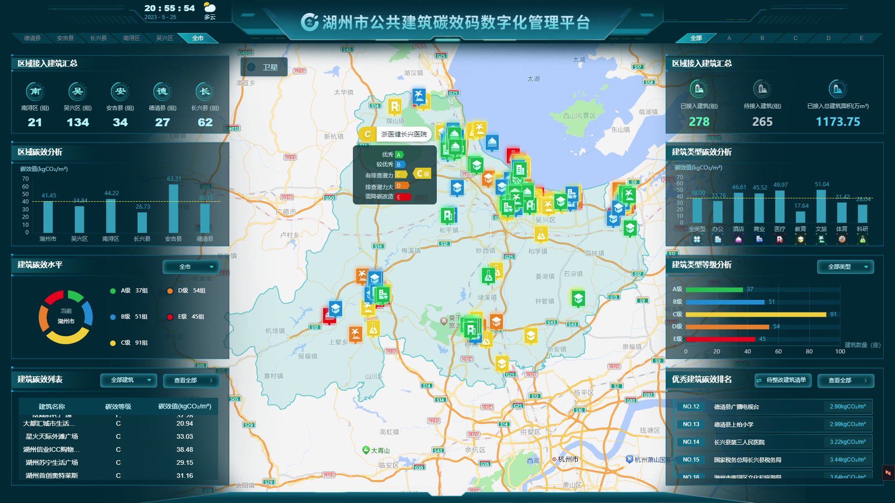Click the green education marker near 钟管镇
Image resolution: width=895 pixels, height=503 pixels.
pyautogui.click(x=578, y=299)
